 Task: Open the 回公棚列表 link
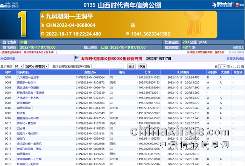click(x=8, y=59)
